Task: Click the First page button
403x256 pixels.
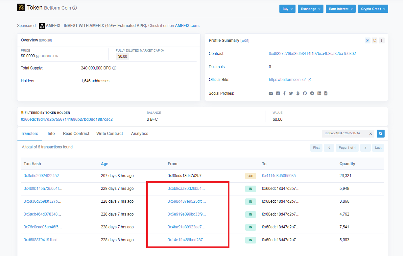Action: pyautogui.click(x=316, y=148)
